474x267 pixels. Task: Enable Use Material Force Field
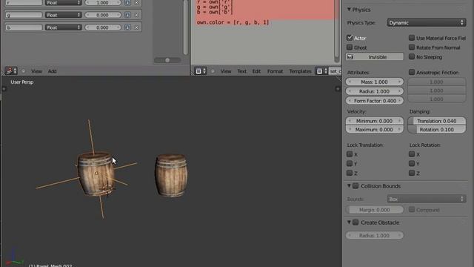click(x=412, y=38)
